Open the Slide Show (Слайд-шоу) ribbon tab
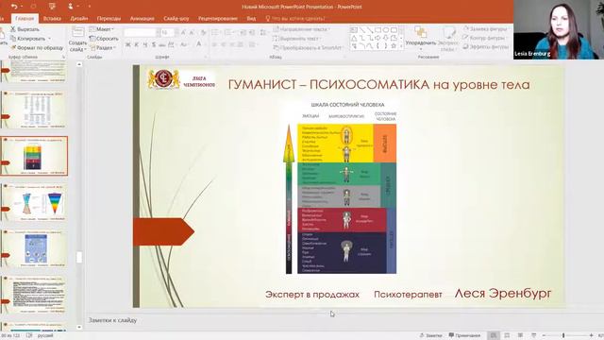The image size is (604, 340). coord(176,19)
